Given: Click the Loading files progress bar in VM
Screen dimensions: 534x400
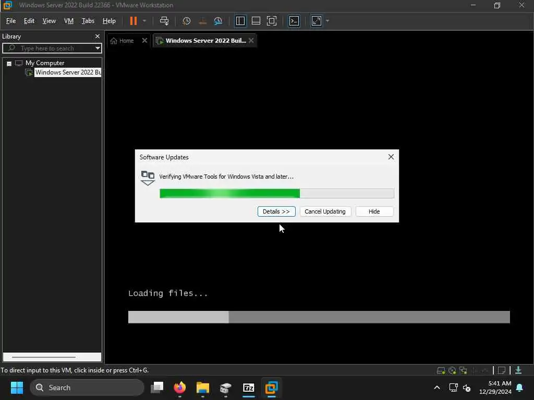Looking at the screenshot, I should 319,317.
